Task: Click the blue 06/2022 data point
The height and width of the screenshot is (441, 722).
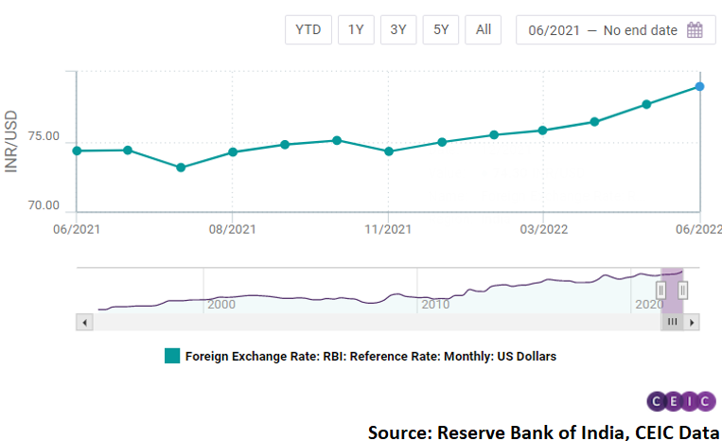Action: pyautogui.click(x=699, y=86)
